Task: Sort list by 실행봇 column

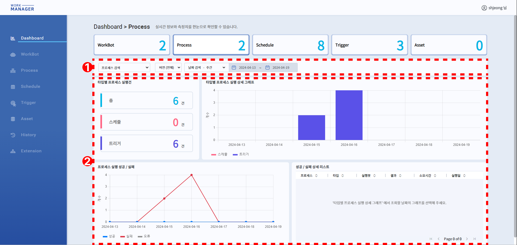Action: [374, 176]
